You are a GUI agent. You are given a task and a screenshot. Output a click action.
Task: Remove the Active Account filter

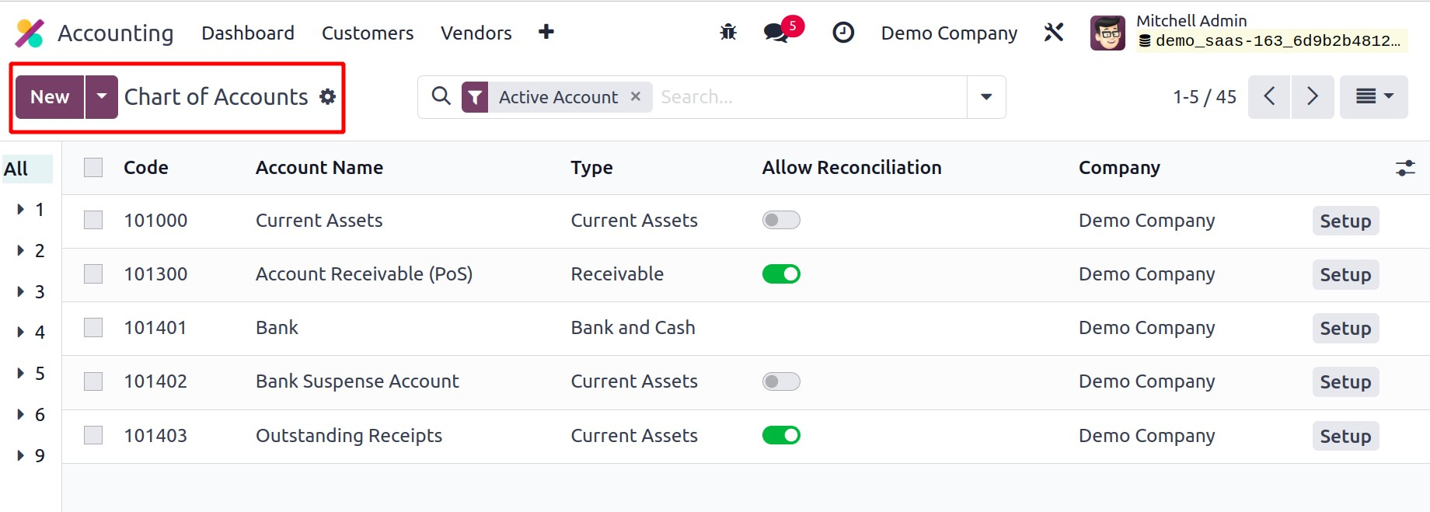[636, 96]
